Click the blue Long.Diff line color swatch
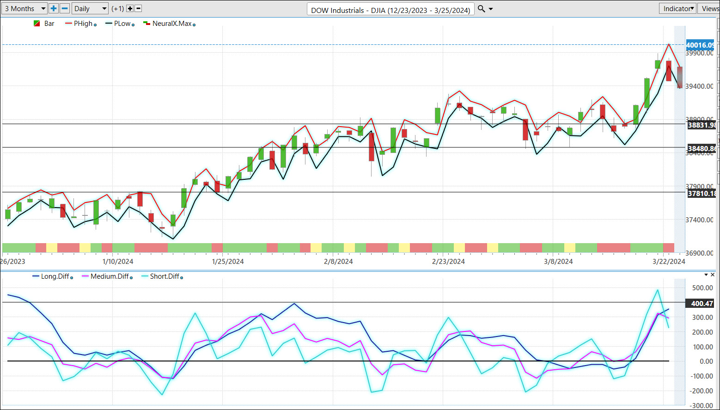Viewport: 720px width, 410px height. pyautogui.click(x=36, y=276)
